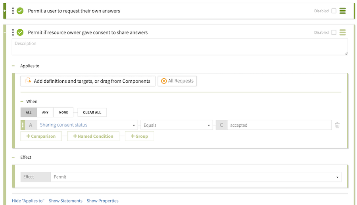Open the Equals comparator dropdown
The width and height of the screenshot is (357, 205).
177,125
